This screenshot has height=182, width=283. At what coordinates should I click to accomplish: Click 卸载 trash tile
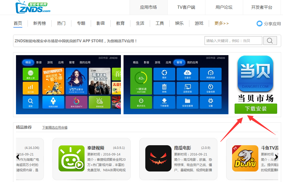click(x=164, y=88)
